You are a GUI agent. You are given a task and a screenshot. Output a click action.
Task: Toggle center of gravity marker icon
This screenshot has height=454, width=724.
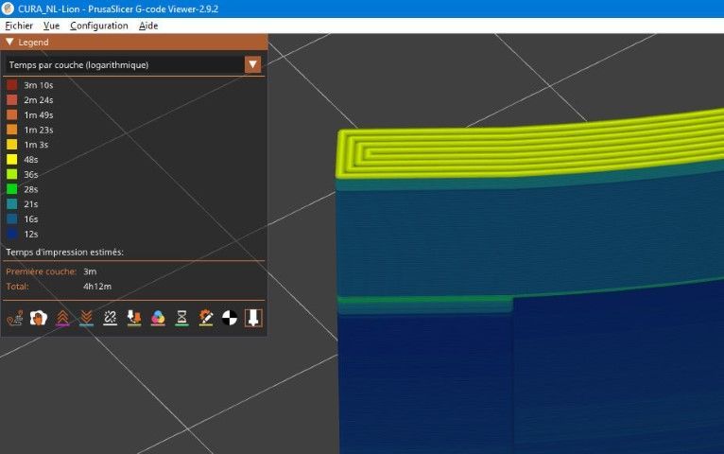tap(230, 318)
